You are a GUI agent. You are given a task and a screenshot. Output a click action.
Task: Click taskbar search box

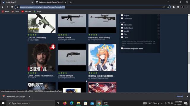[31, 103]
